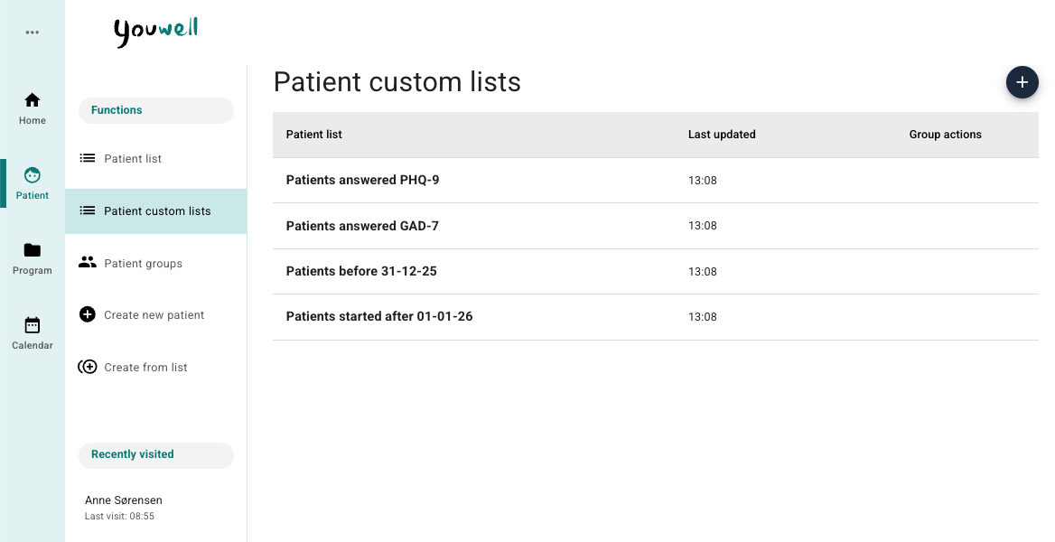Click the Create from list icon

[x=88, y=367]
